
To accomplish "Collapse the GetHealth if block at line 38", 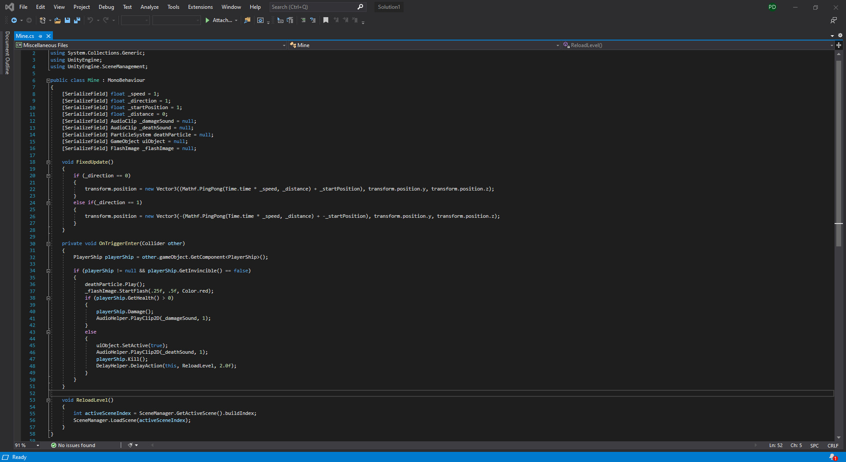I will pos(48,298).
